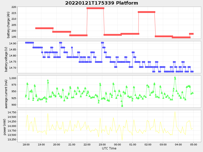Click the 220 tick on battery charge axis
203x152 pixels.
(13, 7)
